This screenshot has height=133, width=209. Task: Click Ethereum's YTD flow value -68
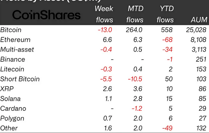coord(167,40)
